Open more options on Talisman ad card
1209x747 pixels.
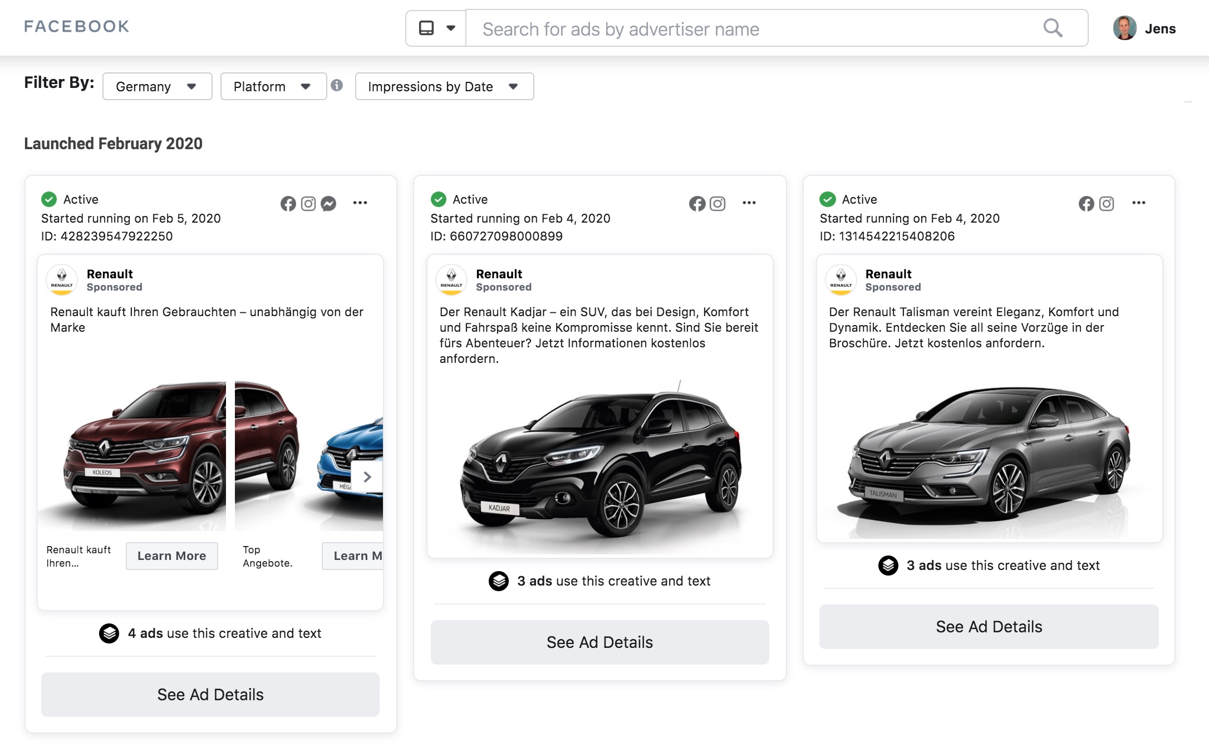[1139, 203]
